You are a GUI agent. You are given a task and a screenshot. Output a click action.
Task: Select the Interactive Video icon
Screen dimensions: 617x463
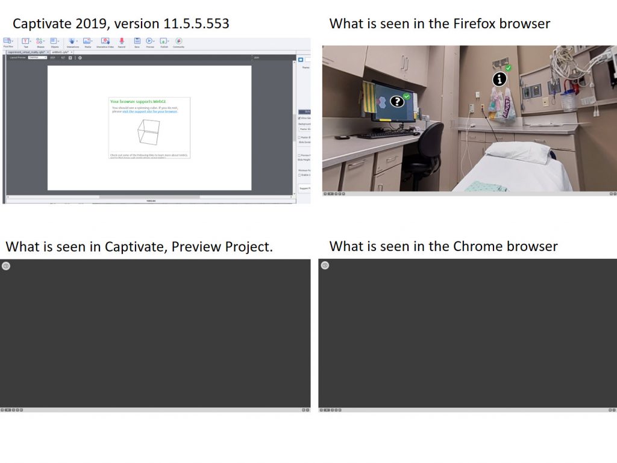click(x=105, y=40)
